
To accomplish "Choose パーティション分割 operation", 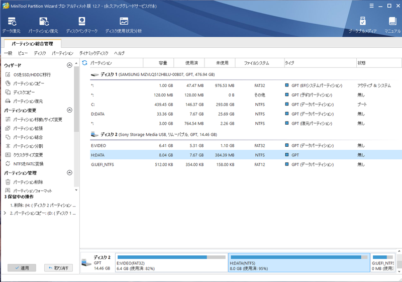I will click(28, 146).
